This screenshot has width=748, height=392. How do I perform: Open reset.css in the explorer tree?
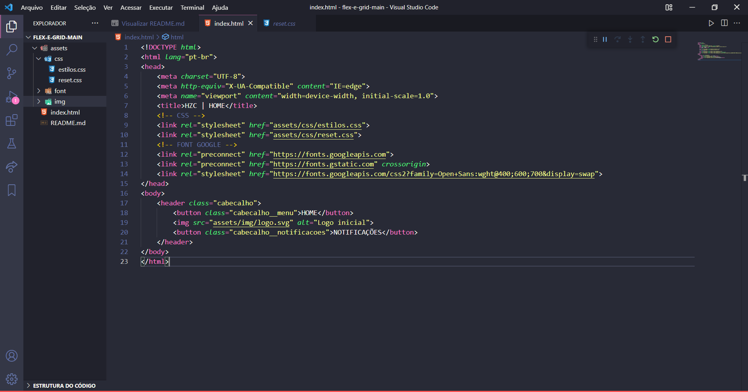pyautogui.click(x=70, y=80)
